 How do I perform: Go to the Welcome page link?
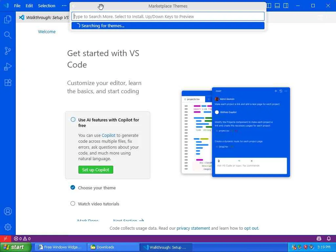[47, 32]
